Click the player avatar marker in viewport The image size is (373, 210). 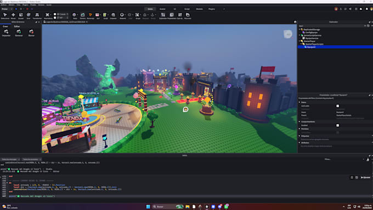coord(185,109)
